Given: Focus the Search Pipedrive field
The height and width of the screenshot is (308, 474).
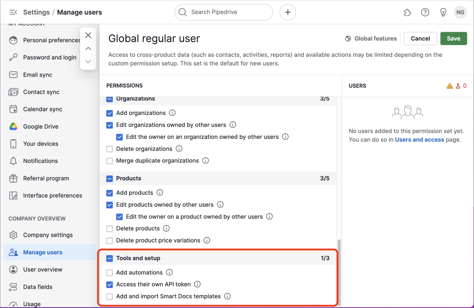Looking at the screenshot, I should point(228,12).
